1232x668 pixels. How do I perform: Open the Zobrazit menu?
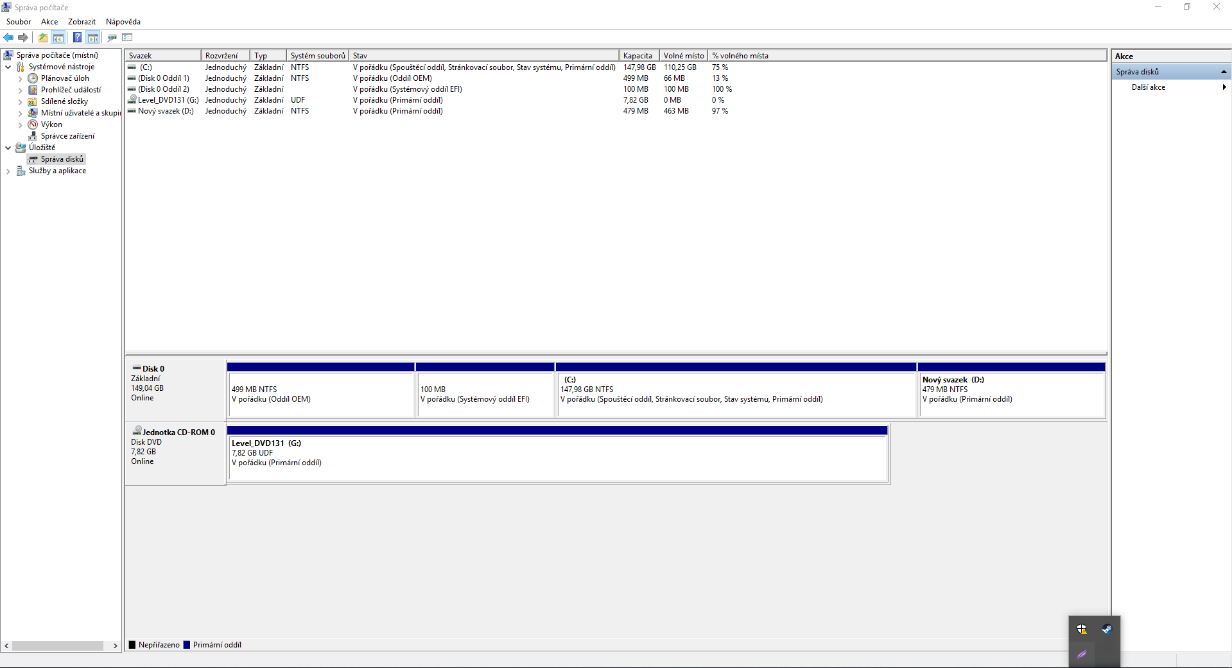point(82,22)
